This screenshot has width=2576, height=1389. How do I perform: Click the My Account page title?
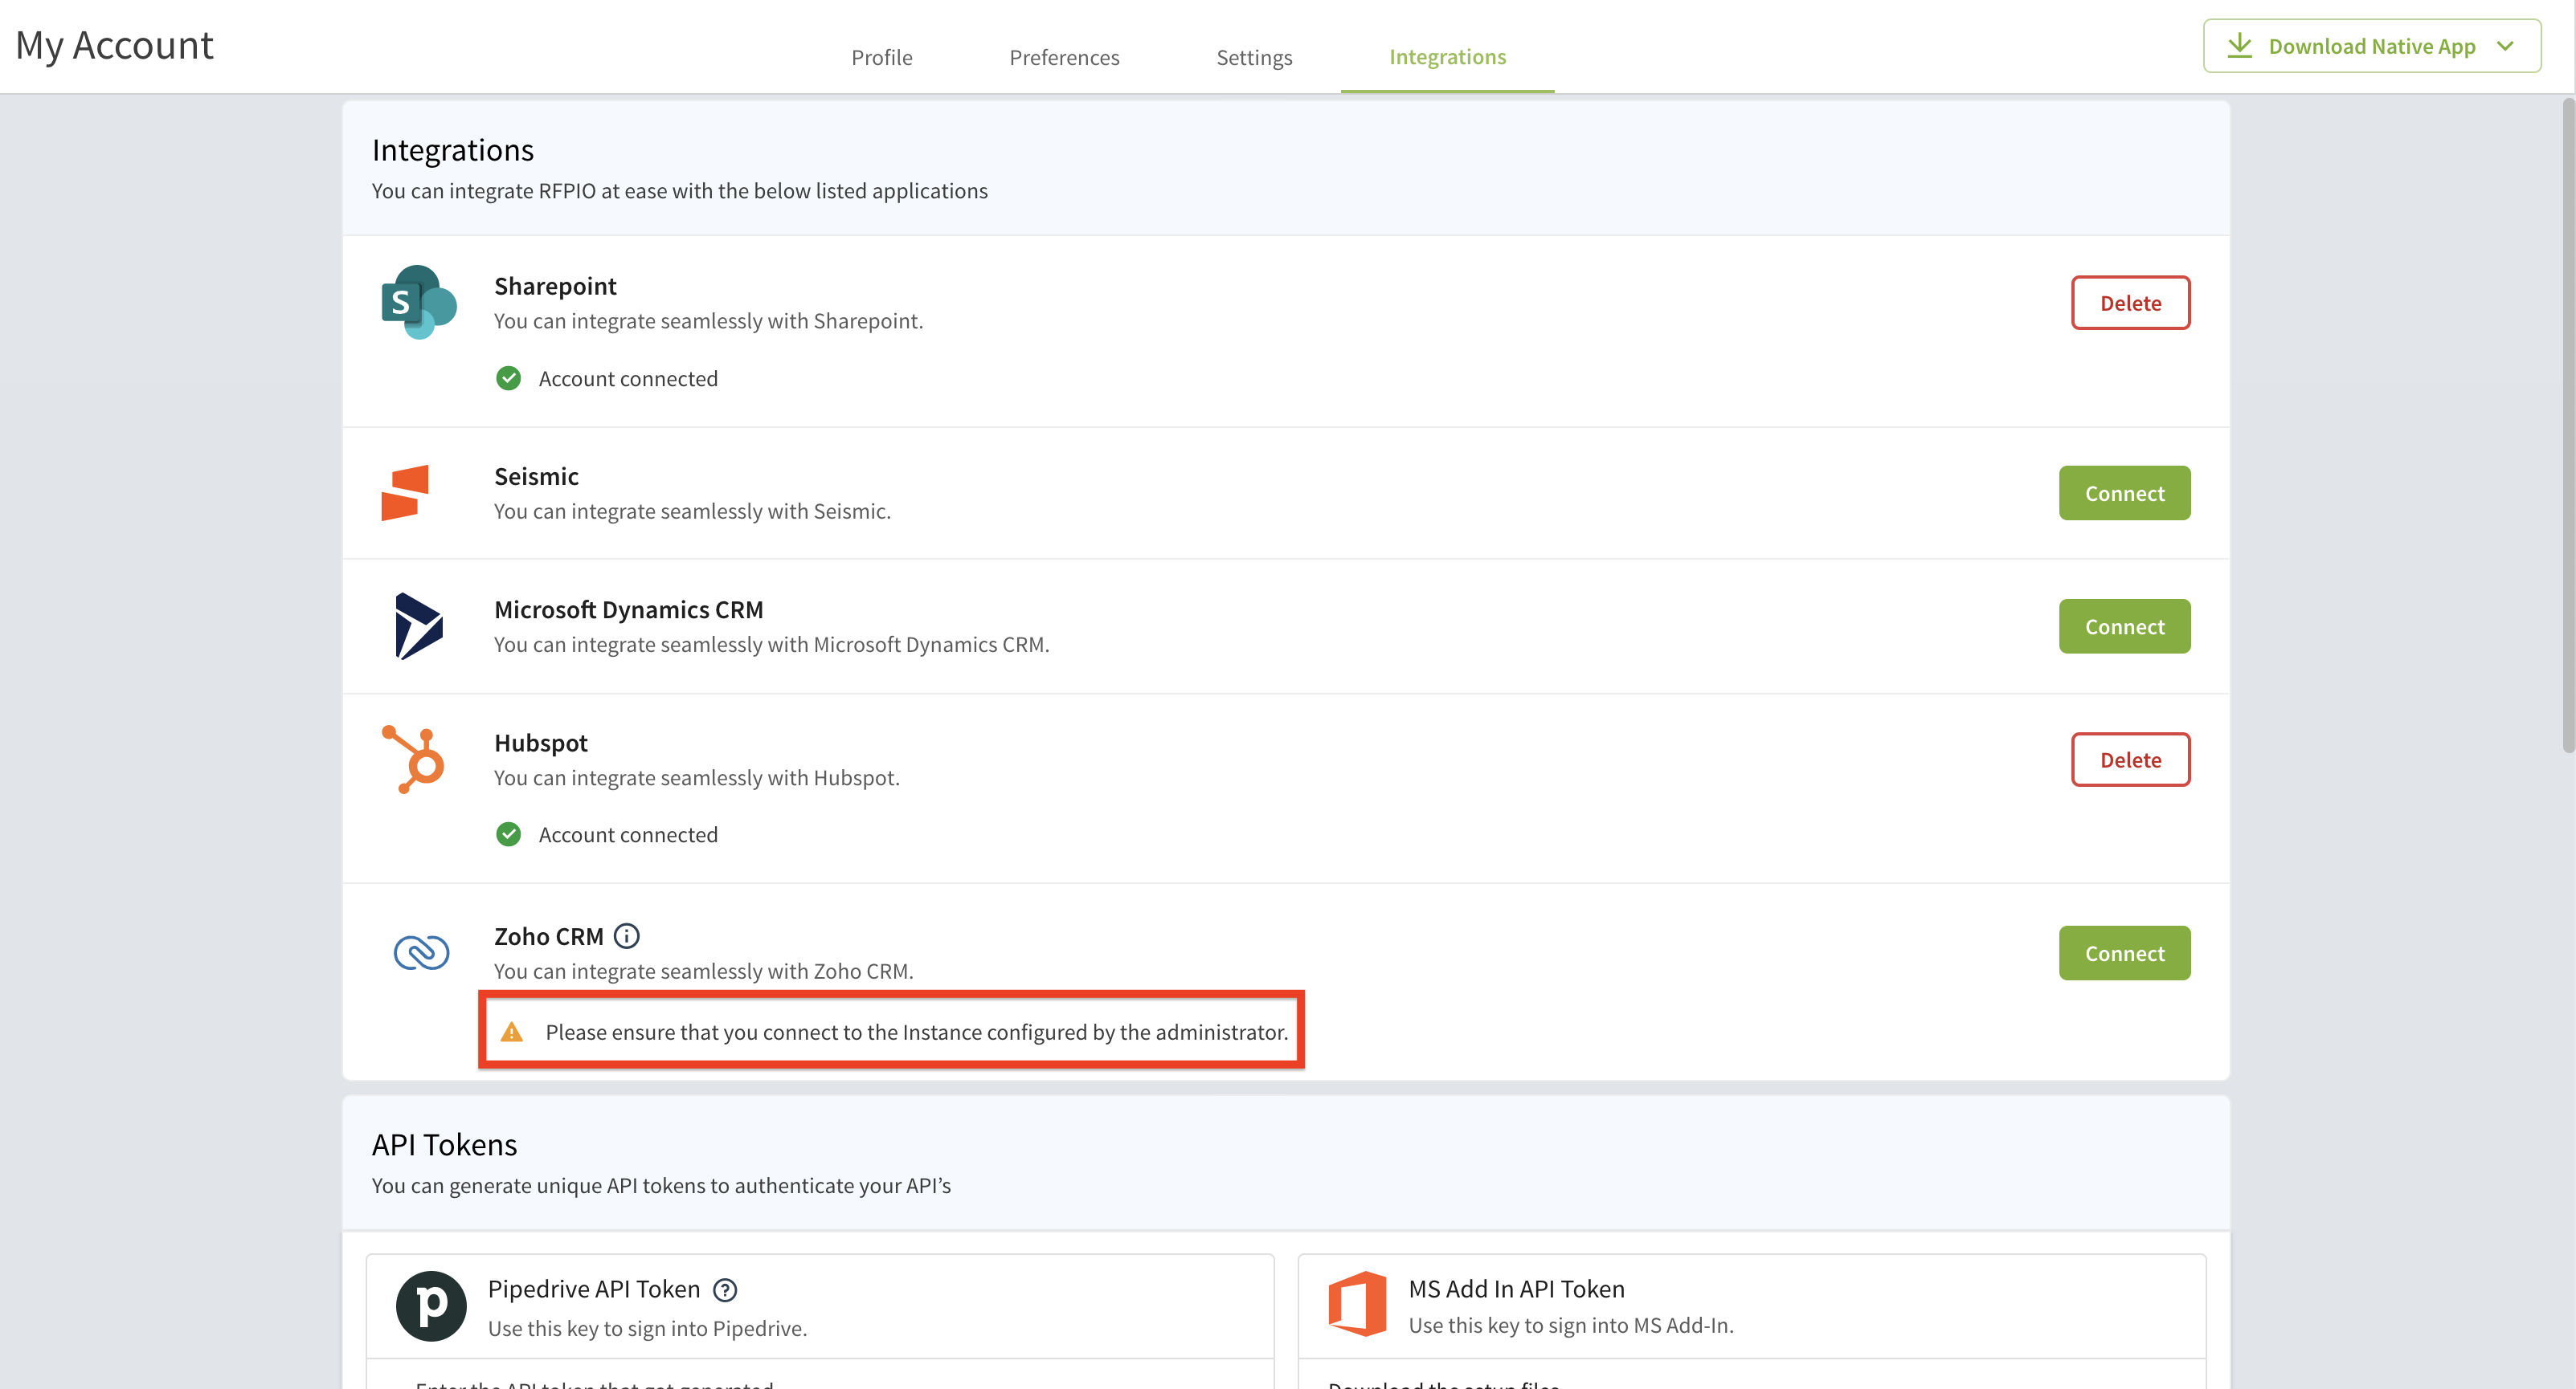[114, 46]
